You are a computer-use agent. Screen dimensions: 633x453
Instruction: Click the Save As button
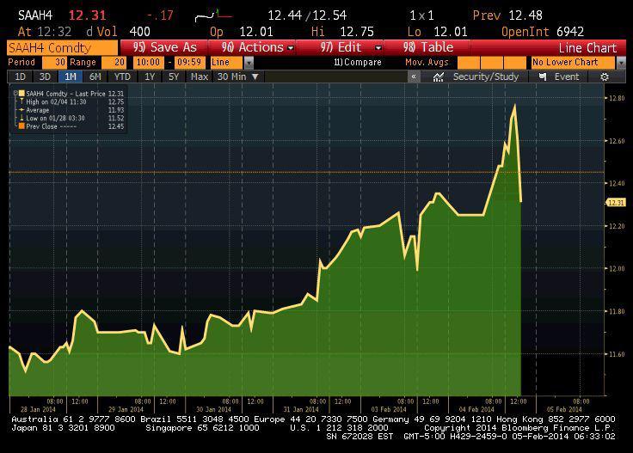click(x=166, y=47)
